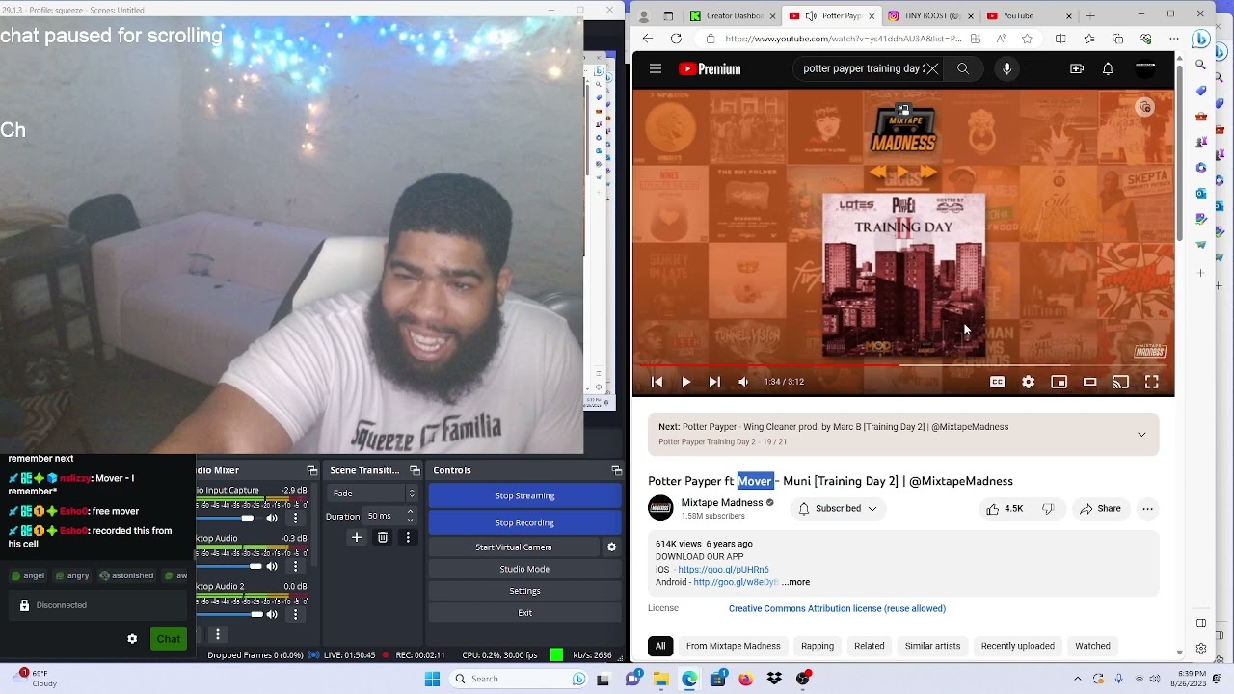The width and height of the screenshot is (1234, 694).
Task: Open the YouTube Create video icon
Action: (x=1077, y=68)
